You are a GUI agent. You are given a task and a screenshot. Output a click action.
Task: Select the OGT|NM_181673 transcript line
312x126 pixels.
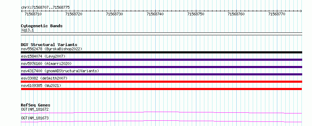click(161, 121)
